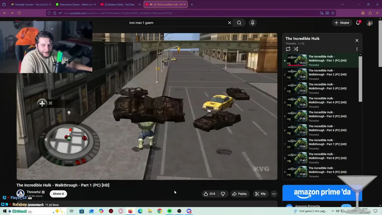The height and width of the screenshot is (215, 382).
Task: Open weather widget Cmt günü 2 mm
Action: (310, 211)
